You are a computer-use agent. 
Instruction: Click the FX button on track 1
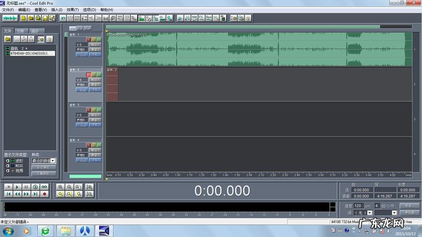95,55
